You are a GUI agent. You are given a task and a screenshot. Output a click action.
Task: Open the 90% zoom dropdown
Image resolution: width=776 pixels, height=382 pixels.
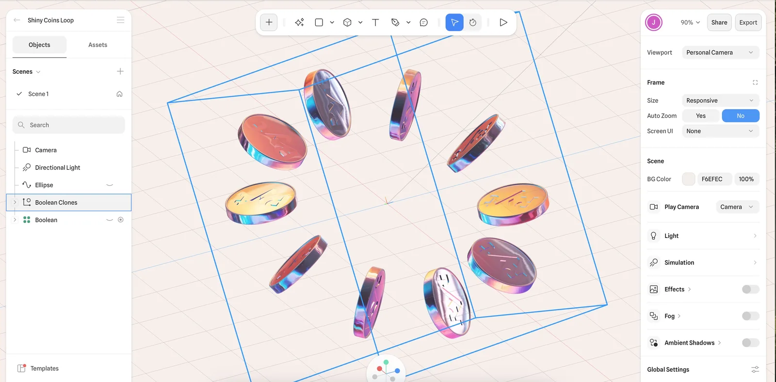point(690,22)
